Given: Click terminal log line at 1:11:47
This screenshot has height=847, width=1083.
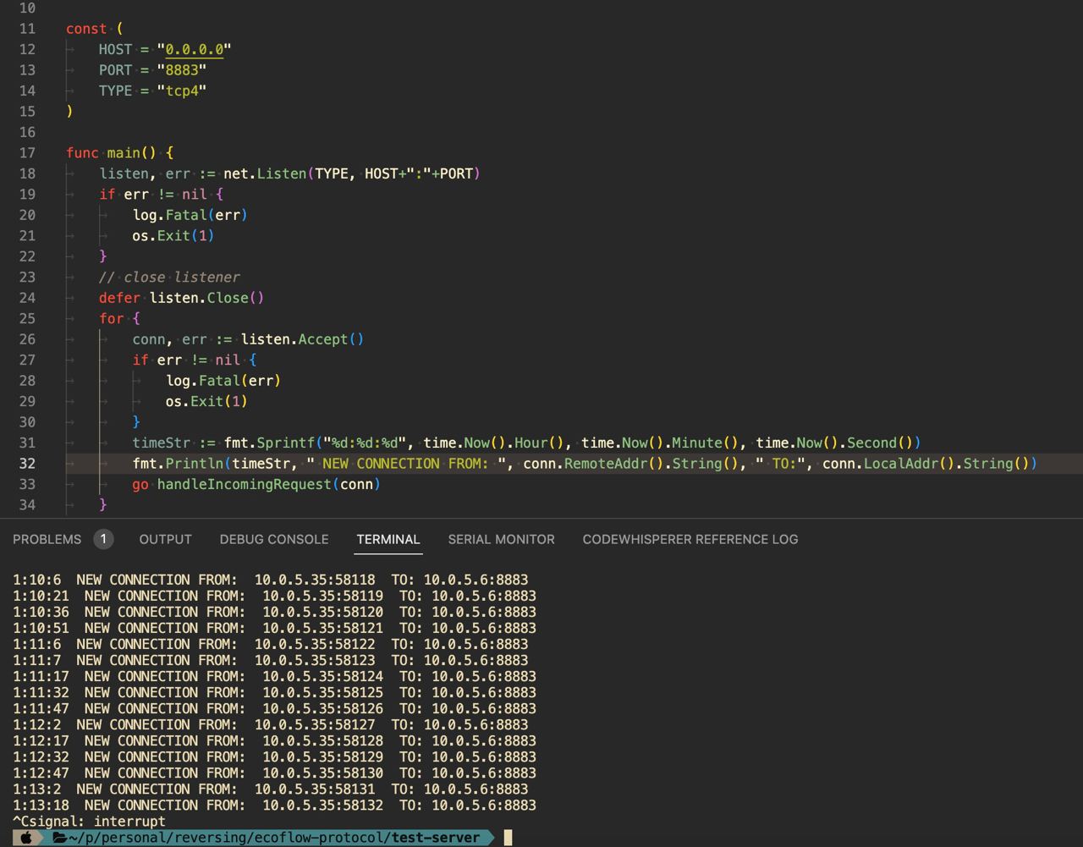Looking at the screenshot, I should pos(274,708).
